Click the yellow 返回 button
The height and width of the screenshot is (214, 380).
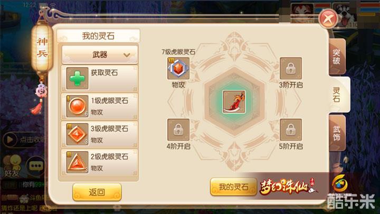click(97, 192)
